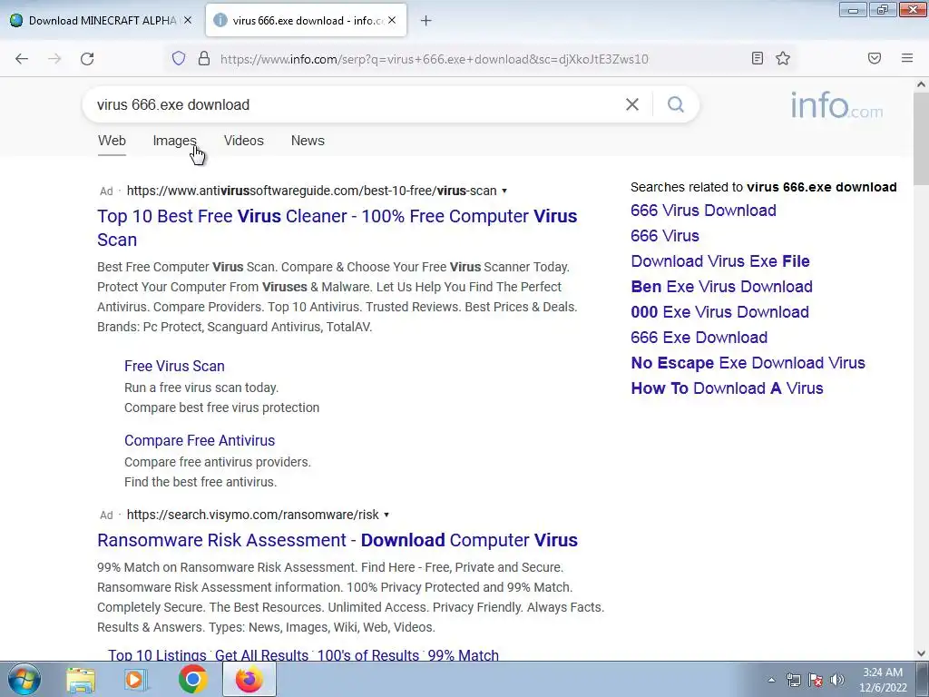Click the Action Center flag tray icon

(x=816, y=680)
